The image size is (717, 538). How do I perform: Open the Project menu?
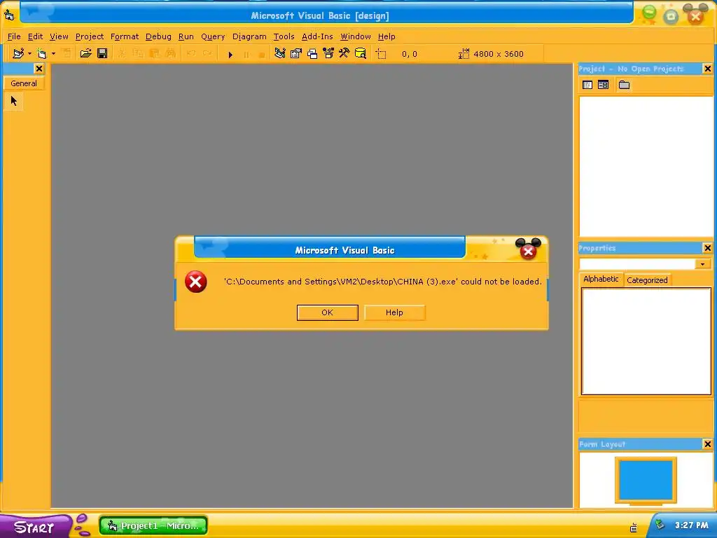pyautogui.click(x=90, y=36)
